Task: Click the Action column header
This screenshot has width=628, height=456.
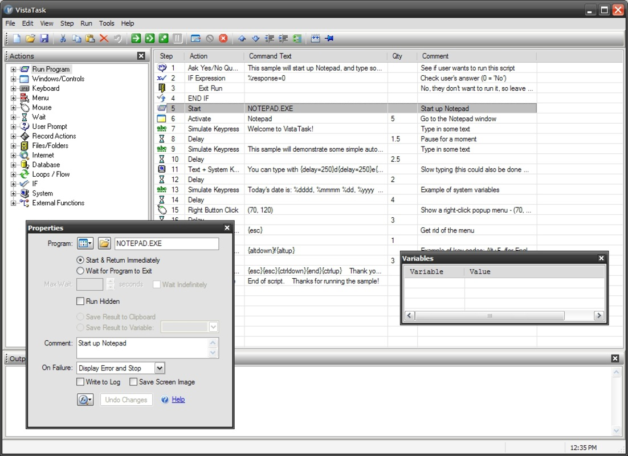Action: pos(214,56)
